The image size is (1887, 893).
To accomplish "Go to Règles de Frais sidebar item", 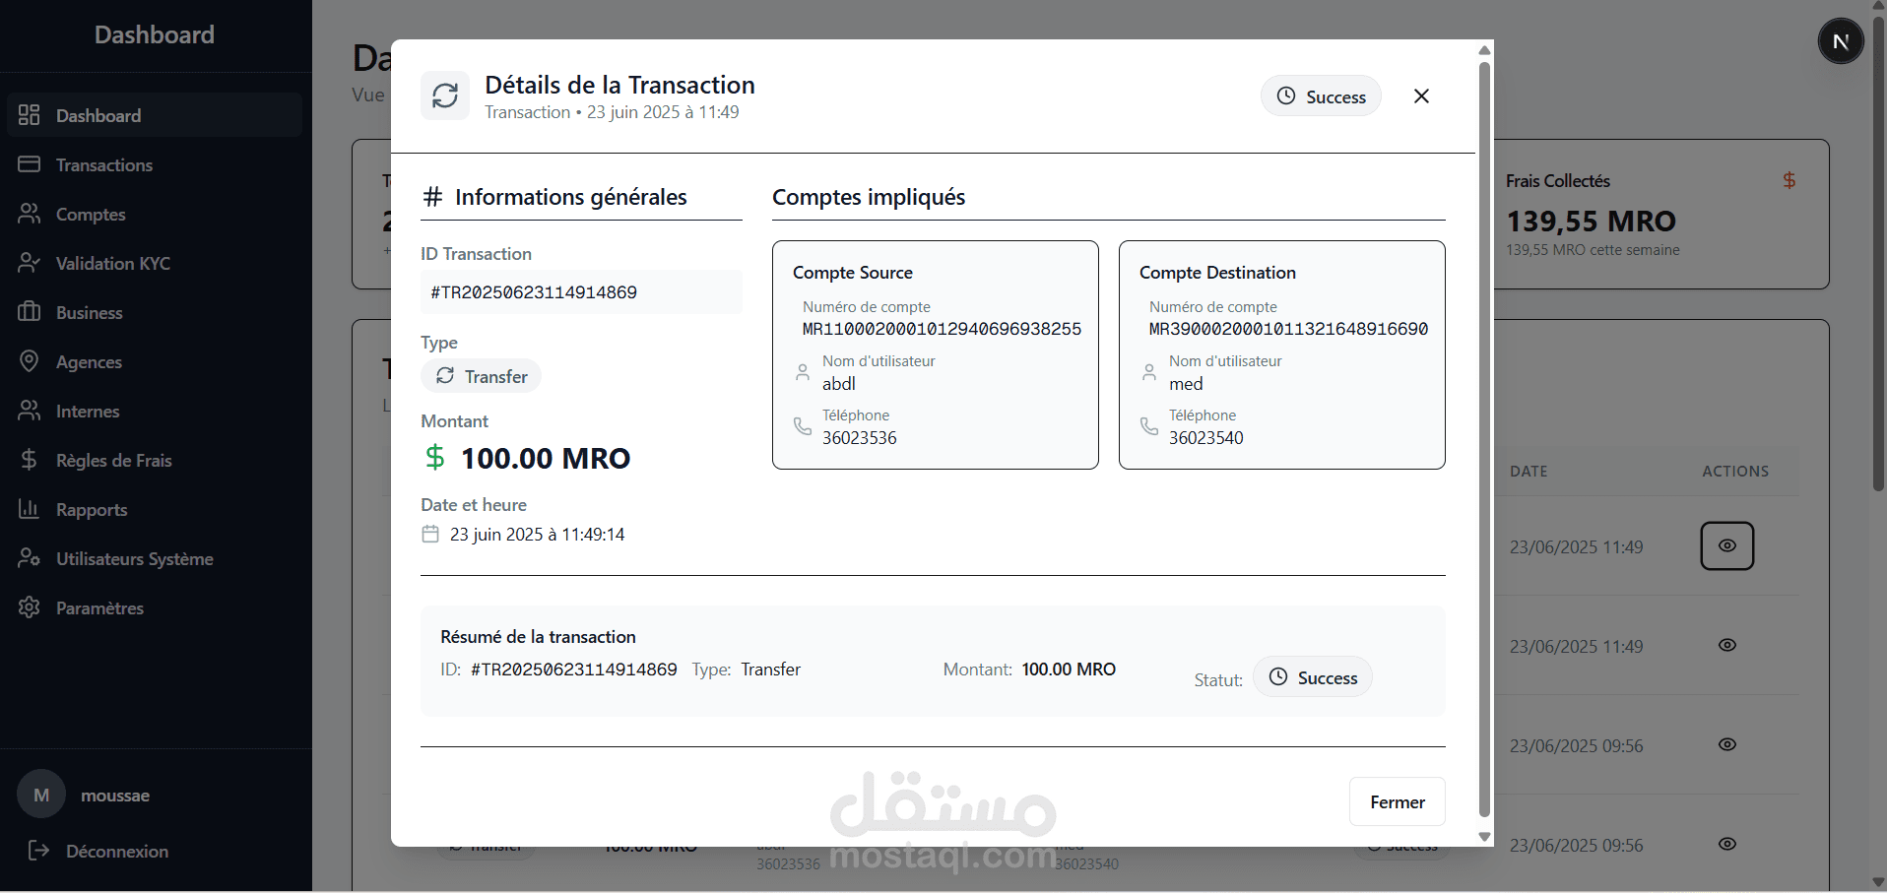I will coord(155,460).
